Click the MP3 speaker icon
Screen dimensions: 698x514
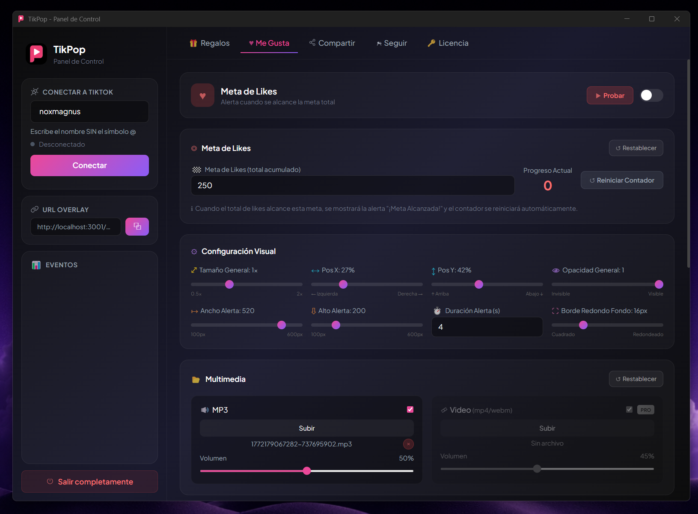(x=205, y=410)
